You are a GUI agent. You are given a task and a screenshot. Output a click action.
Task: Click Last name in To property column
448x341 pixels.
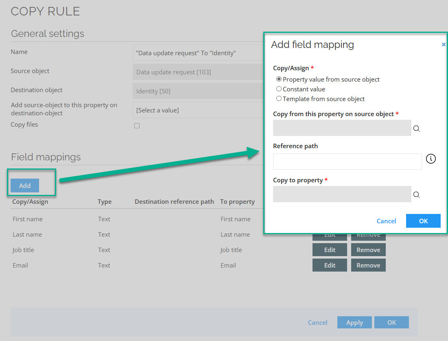pos(235,234)
